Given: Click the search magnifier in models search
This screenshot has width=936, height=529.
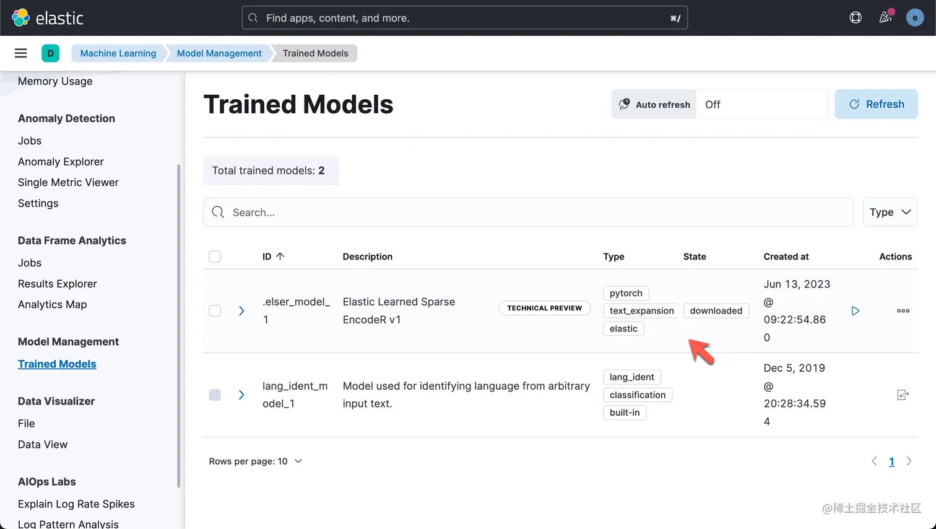Looking at the screenshot, I should pos(218,212).
